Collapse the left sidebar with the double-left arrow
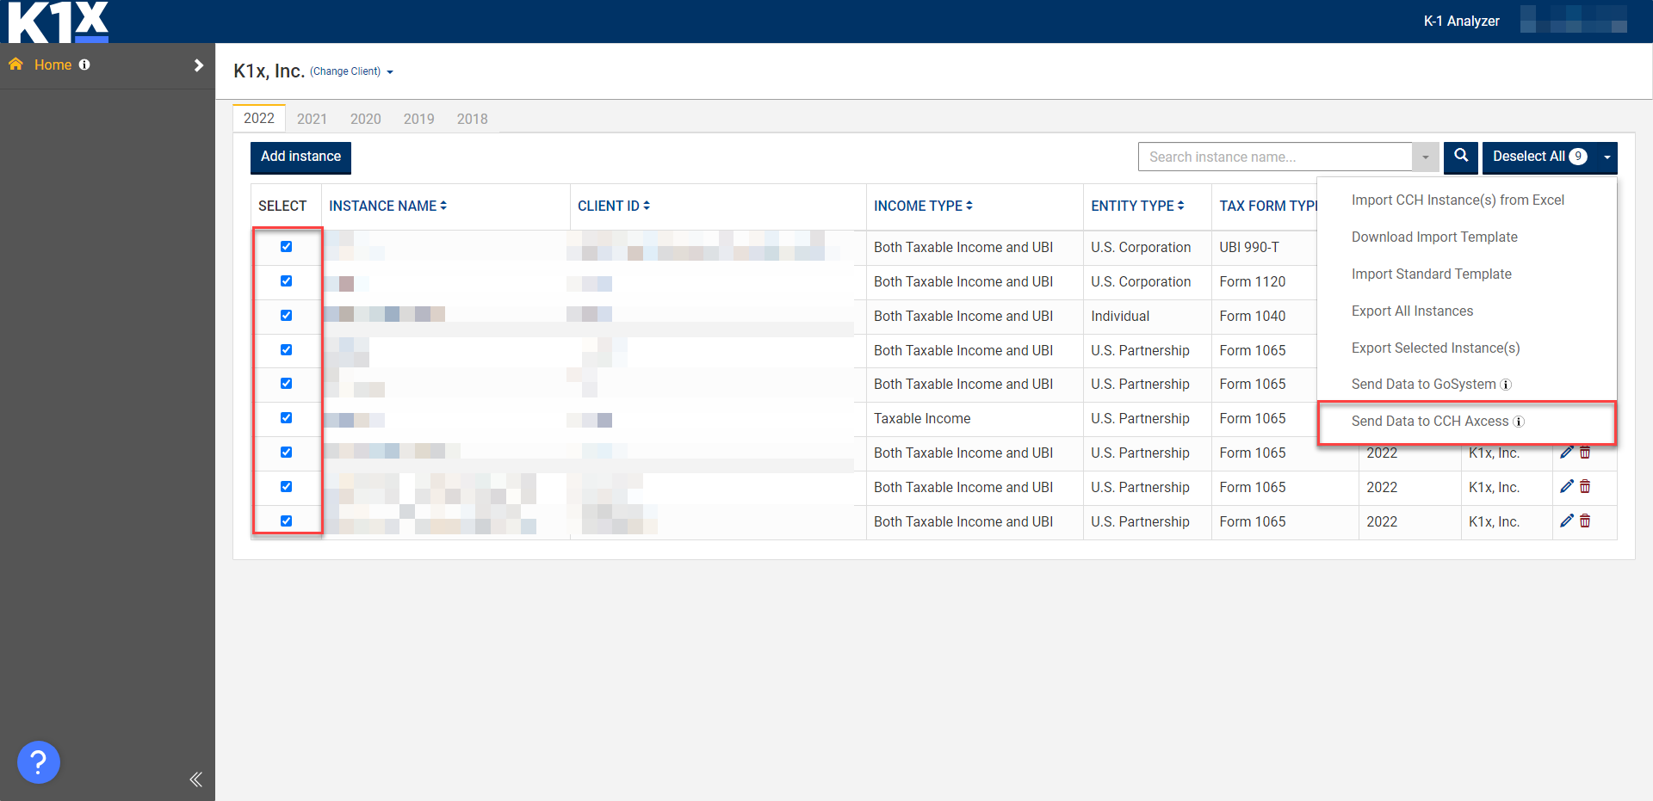 195,779
